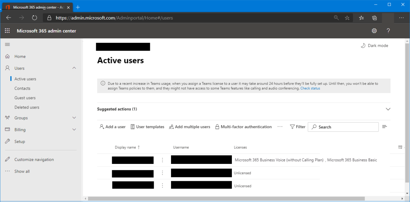410x202 pixels.
Task: Click the Customize navigation pencil icon
Action: coord(7,159)
